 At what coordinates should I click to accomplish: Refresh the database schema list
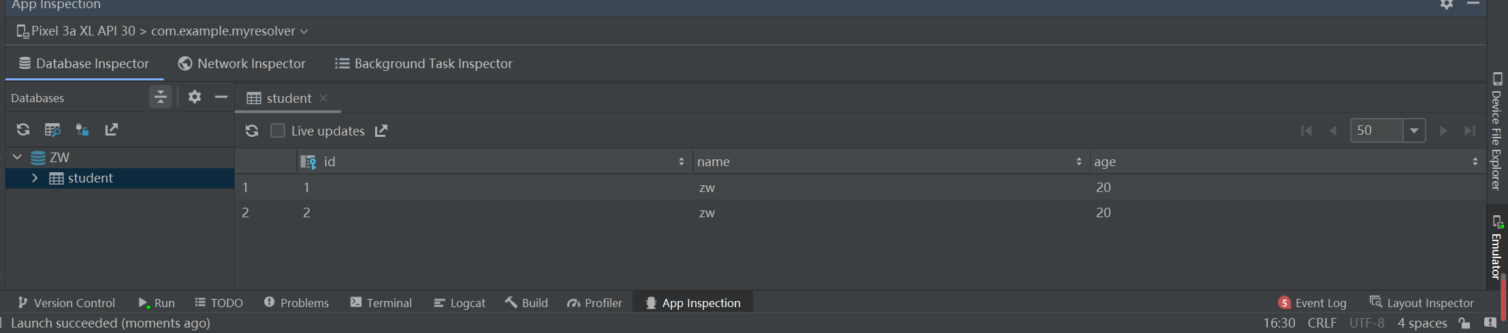(23, 129)
